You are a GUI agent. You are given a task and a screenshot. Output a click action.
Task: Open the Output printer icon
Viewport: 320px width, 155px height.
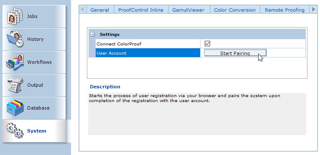click(15, 85)
